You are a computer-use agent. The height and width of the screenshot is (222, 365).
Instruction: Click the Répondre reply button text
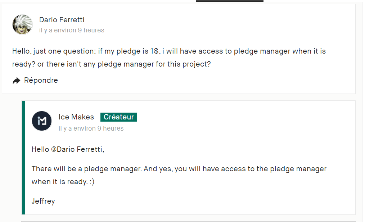(41, 80)
